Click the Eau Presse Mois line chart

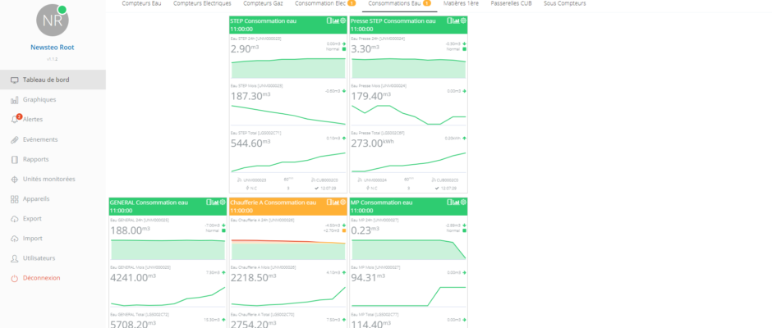409,114
